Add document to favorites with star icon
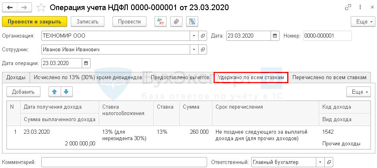 [x=41, y=8]
